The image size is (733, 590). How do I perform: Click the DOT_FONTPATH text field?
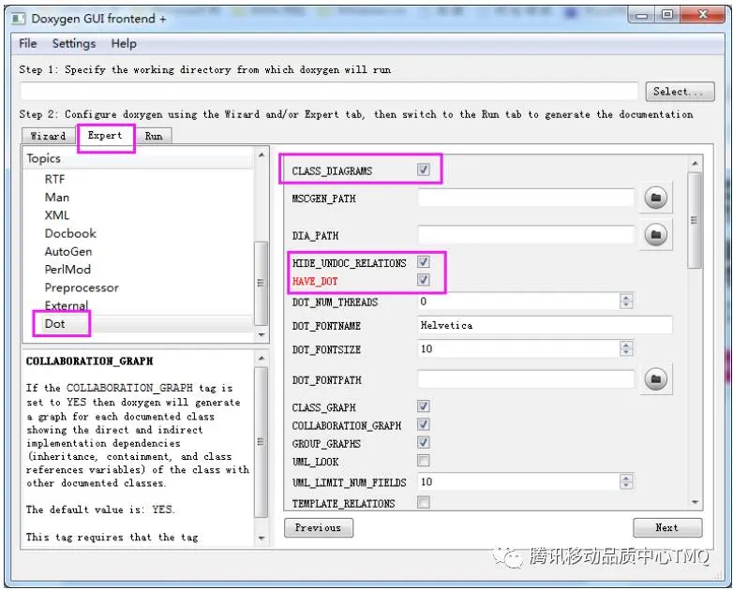point(526,379)
